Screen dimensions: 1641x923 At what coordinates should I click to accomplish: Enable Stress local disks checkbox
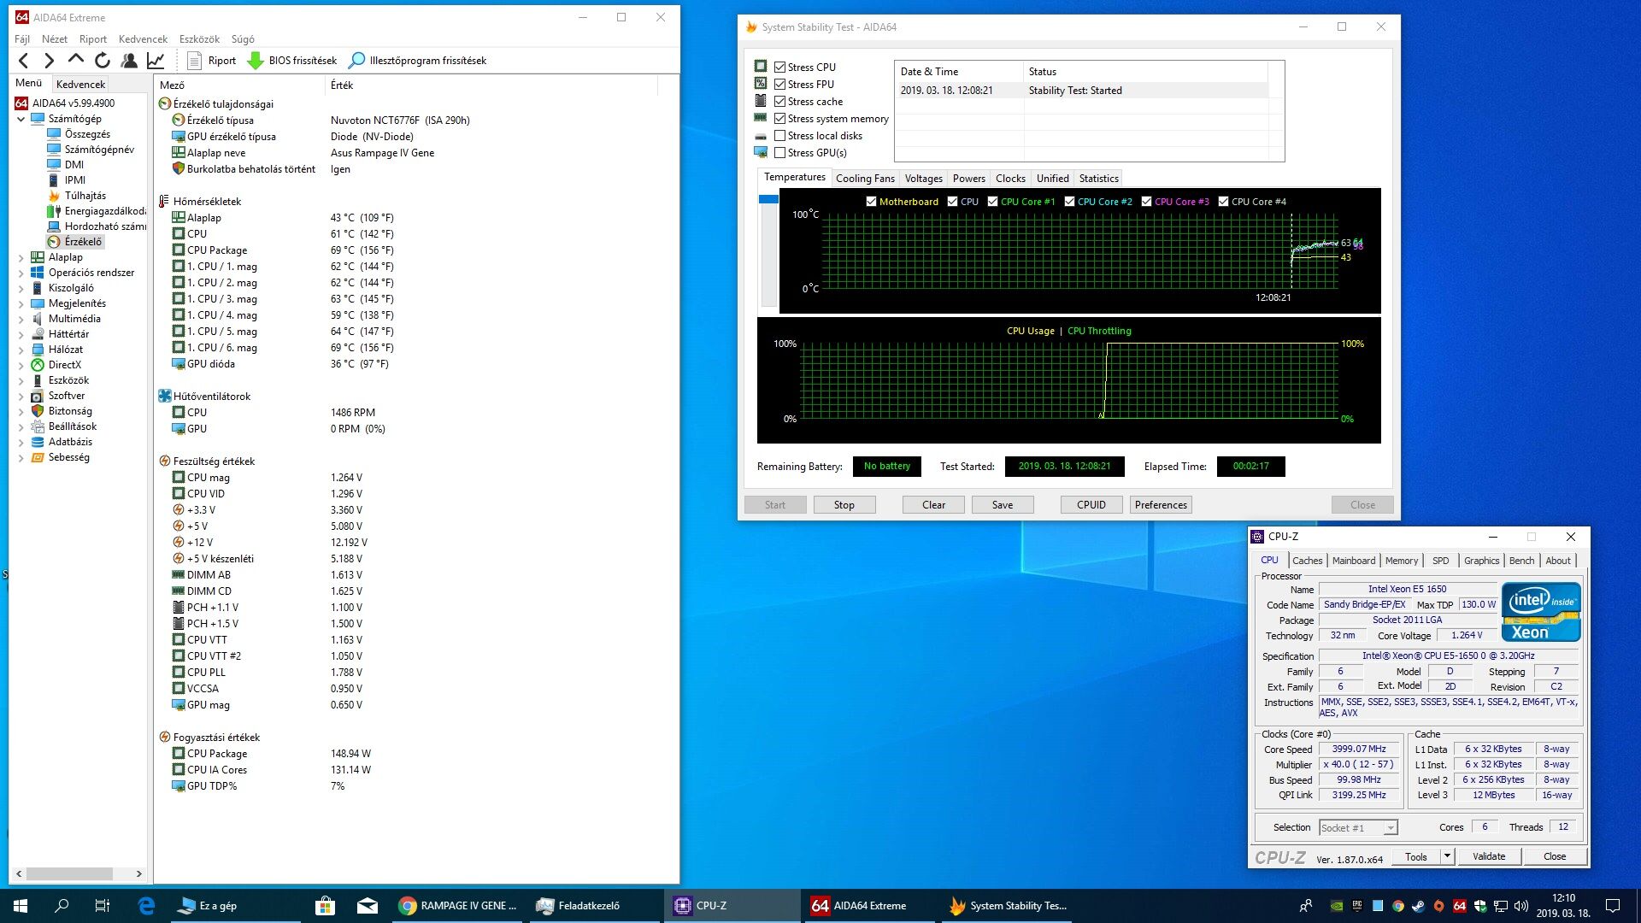779,135
